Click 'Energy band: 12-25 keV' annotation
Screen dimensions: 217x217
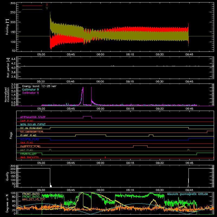[39, 86]
